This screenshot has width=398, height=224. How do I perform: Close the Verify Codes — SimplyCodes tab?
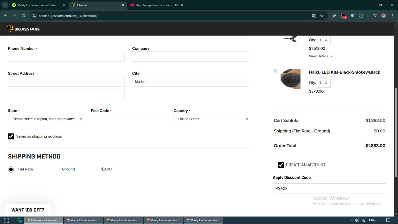pos(64,5)
